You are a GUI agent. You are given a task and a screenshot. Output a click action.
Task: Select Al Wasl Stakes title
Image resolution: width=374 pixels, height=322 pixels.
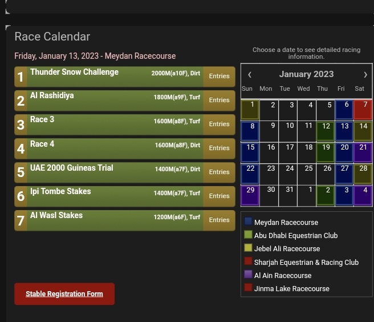(56, 215)
